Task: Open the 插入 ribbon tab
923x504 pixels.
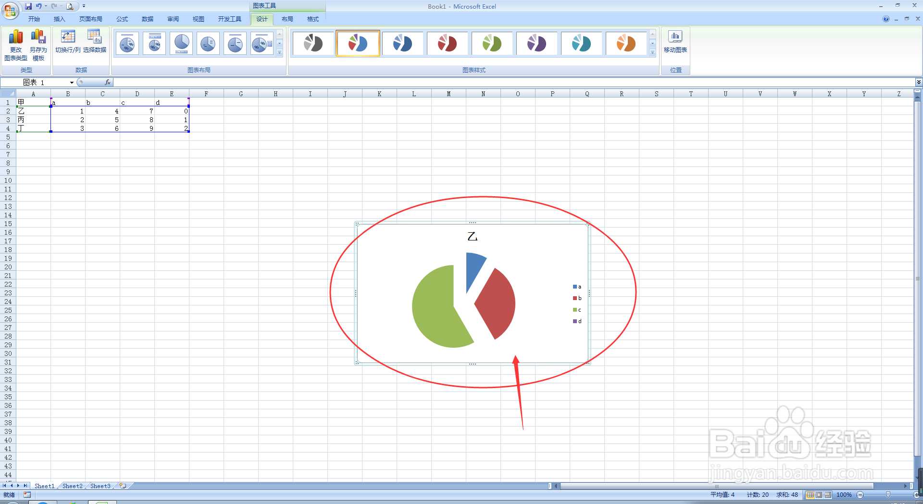Action: pyautogui.click(x=59, y=19)
